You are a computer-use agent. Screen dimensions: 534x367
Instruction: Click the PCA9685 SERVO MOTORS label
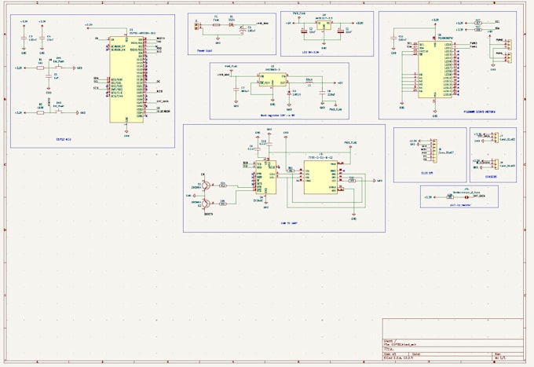tap(480, 112)
